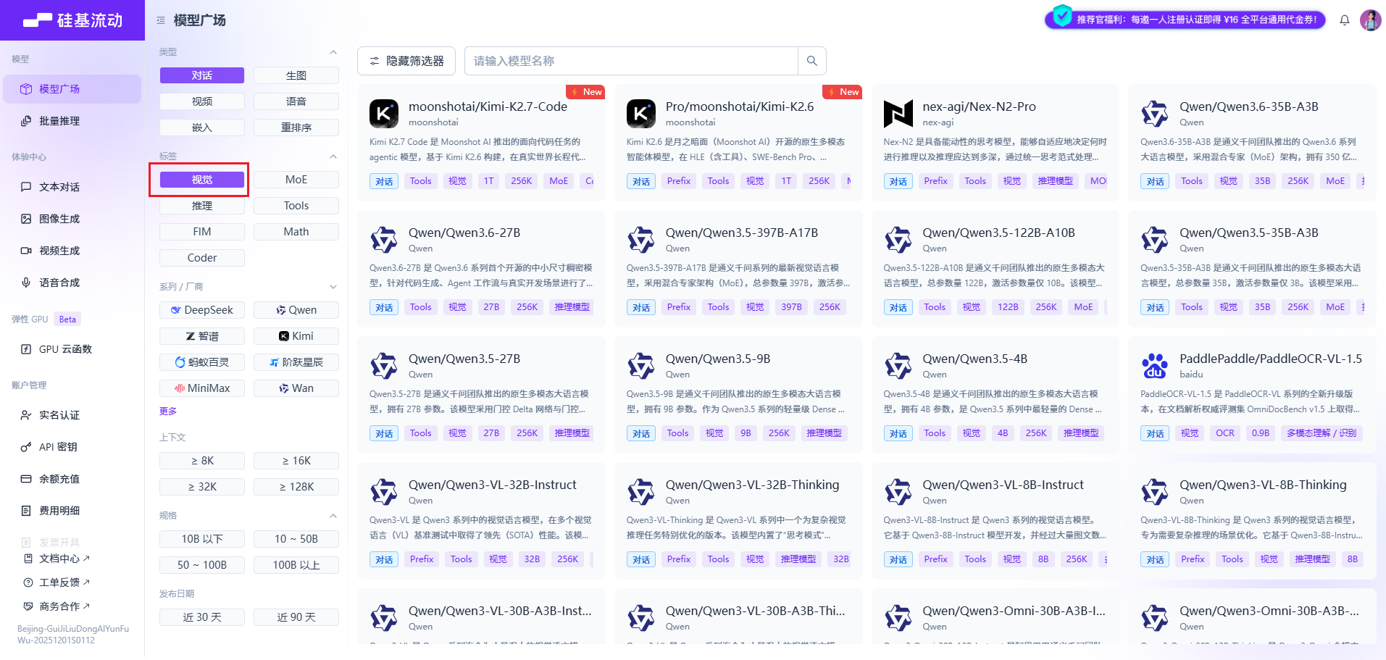
Task: Toggle the 近 30 天 release date filter
Action: tap(202, 617)
